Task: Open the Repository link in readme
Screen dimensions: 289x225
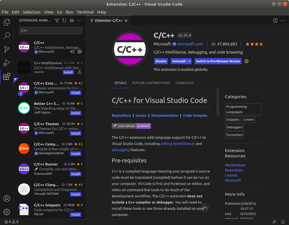Action: 121,115
